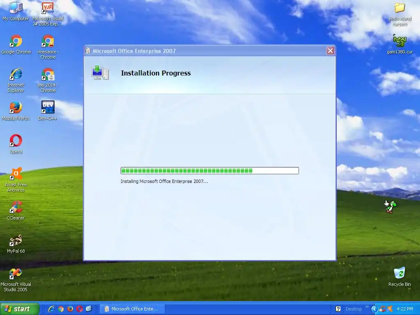Close the Microsoft Office Enterprise 2007 installer
Screen dimensions: 420x315
pos(330,50)
